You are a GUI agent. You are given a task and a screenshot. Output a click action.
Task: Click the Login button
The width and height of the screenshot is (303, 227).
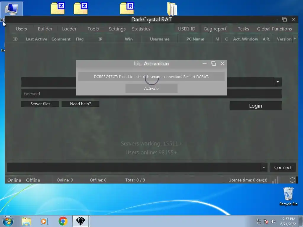point(255,106)
